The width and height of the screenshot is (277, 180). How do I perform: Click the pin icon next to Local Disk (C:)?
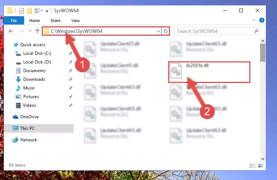click(x=70, y=53)
